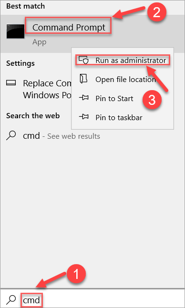Screen dimensions: 185x308
Task: Click the App label under Command Prompt
Action: point(39,42)
